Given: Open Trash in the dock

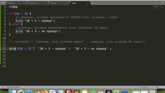Looking at the screenshot, I should (152, 91).
